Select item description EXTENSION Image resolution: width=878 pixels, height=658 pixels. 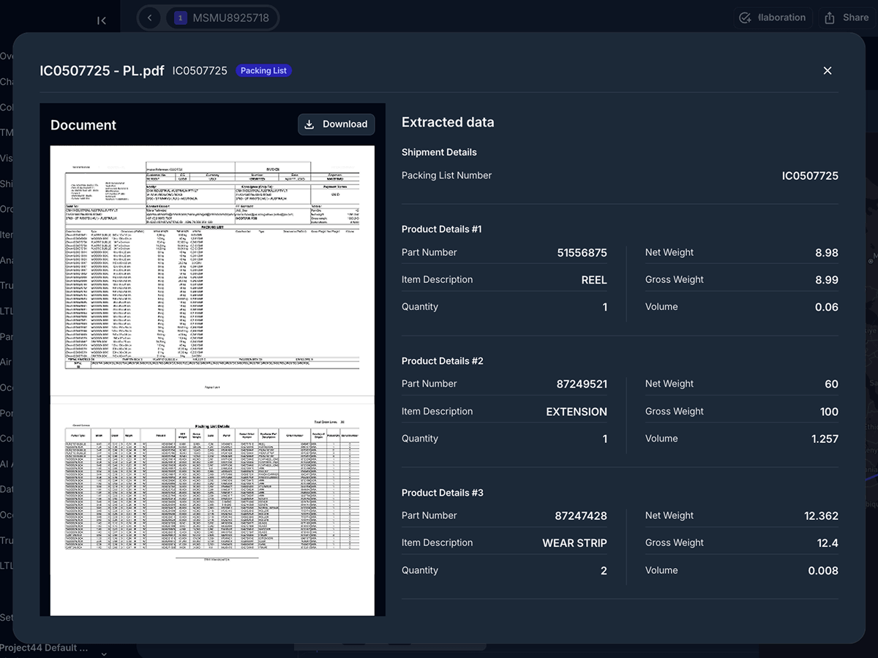(577, 412)
